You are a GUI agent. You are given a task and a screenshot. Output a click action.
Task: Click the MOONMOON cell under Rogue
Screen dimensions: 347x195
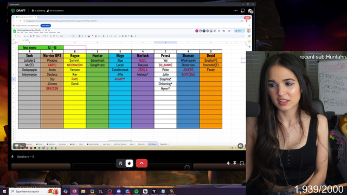click(75, 65)
